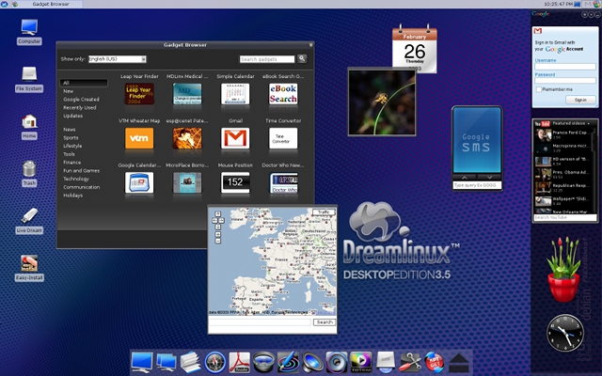Viewport: 602px width, 376px height.
Task: Add the Gmail gadget from Gadget Browser
Action: [x=235, y=138]
